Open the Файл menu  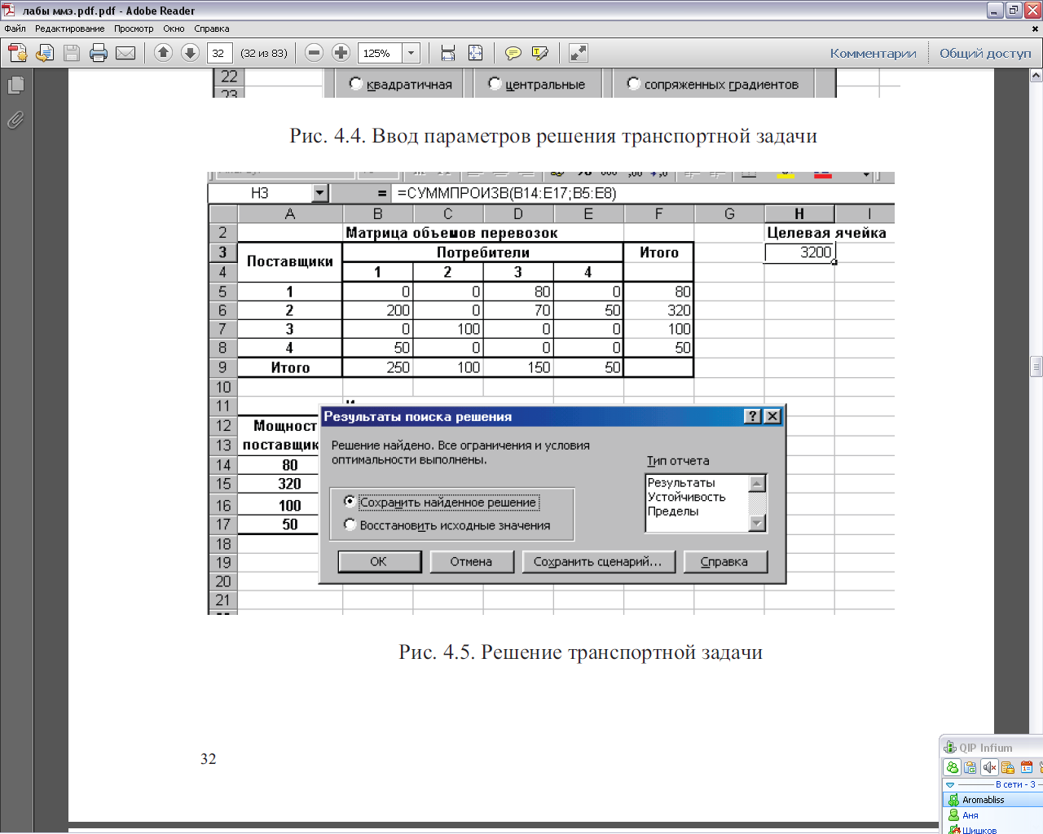[15, 29]
